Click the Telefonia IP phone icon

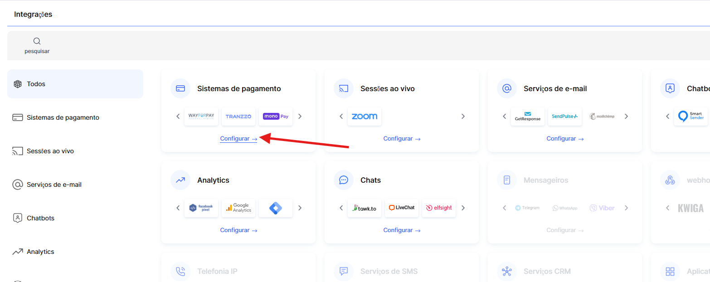click(180, 272)
